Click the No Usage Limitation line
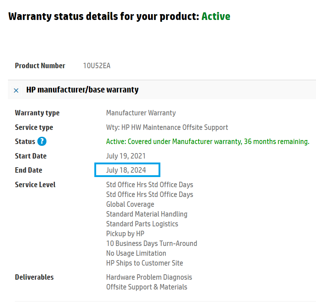The width and height of the screenshot is (316, 304). (136, 254)
